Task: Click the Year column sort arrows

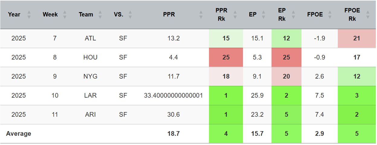Action: point(29,15)
